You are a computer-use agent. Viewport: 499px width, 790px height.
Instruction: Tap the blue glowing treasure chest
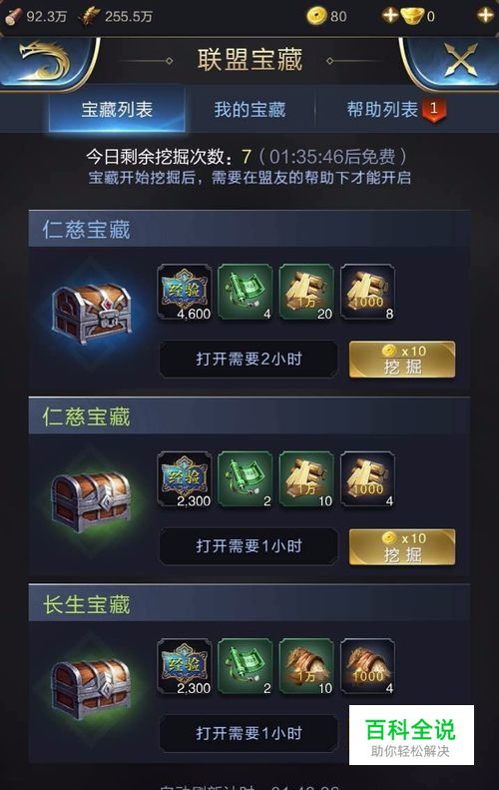[x=92, y=313]
